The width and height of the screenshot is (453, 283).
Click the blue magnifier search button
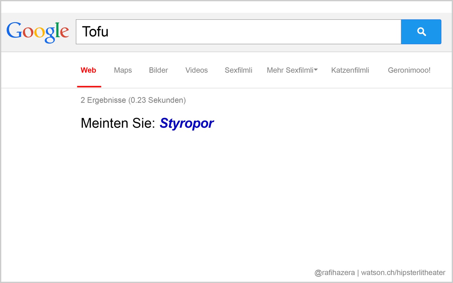pos(421,32)
